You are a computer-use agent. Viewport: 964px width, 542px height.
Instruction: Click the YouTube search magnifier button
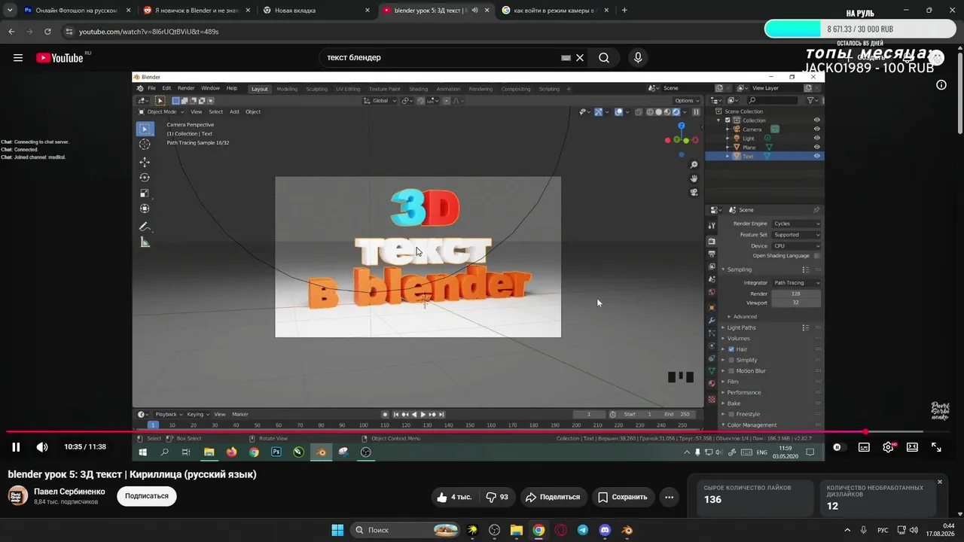pos(604,58)
